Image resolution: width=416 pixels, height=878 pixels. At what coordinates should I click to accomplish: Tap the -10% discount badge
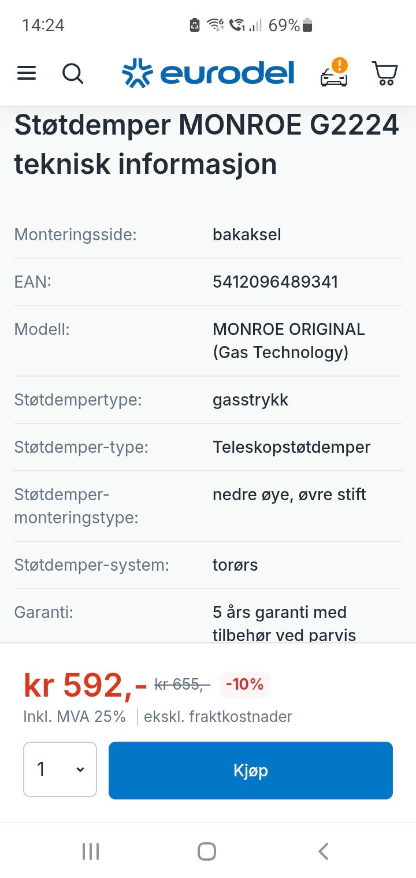[244, 685]
